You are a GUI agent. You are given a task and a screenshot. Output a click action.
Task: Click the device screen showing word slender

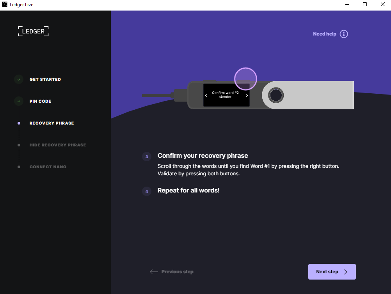226,95
